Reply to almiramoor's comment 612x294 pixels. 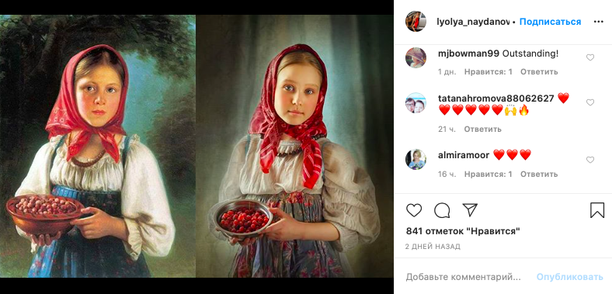click(539, 174)
